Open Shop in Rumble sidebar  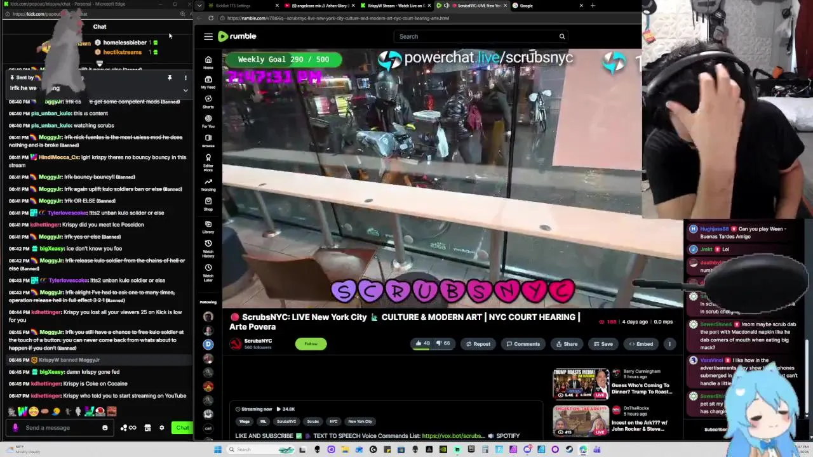point(208,204)
